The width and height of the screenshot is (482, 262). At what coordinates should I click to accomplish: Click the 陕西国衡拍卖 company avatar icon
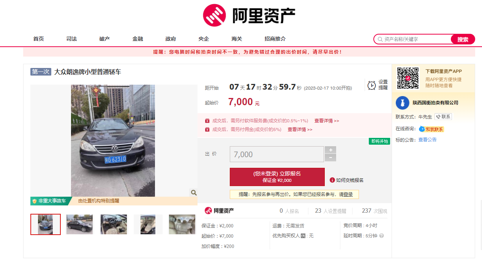click(402, 103)
